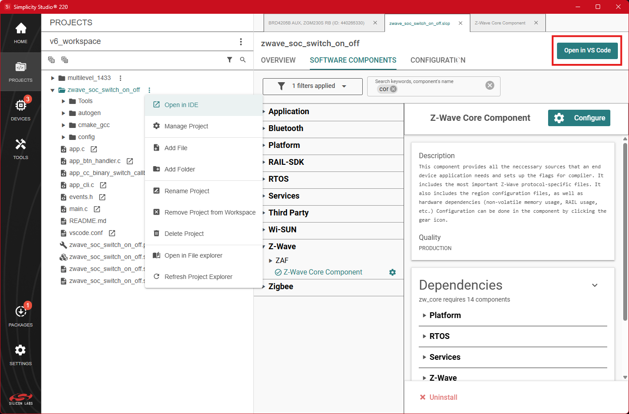Open Settings in the left sidebar
Image resolution: width=629 pixels, height=414 pixels.
[x=20, y=354]
